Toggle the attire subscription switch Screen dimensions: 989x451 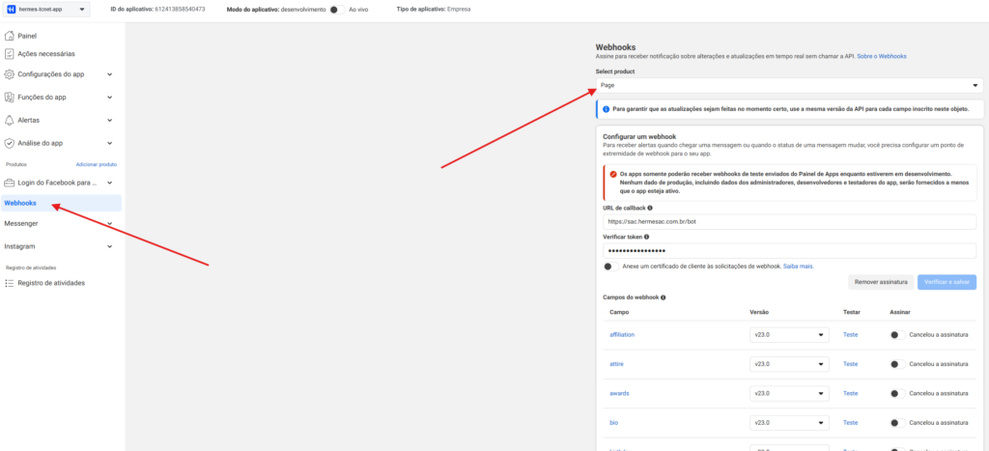point(897,364)
